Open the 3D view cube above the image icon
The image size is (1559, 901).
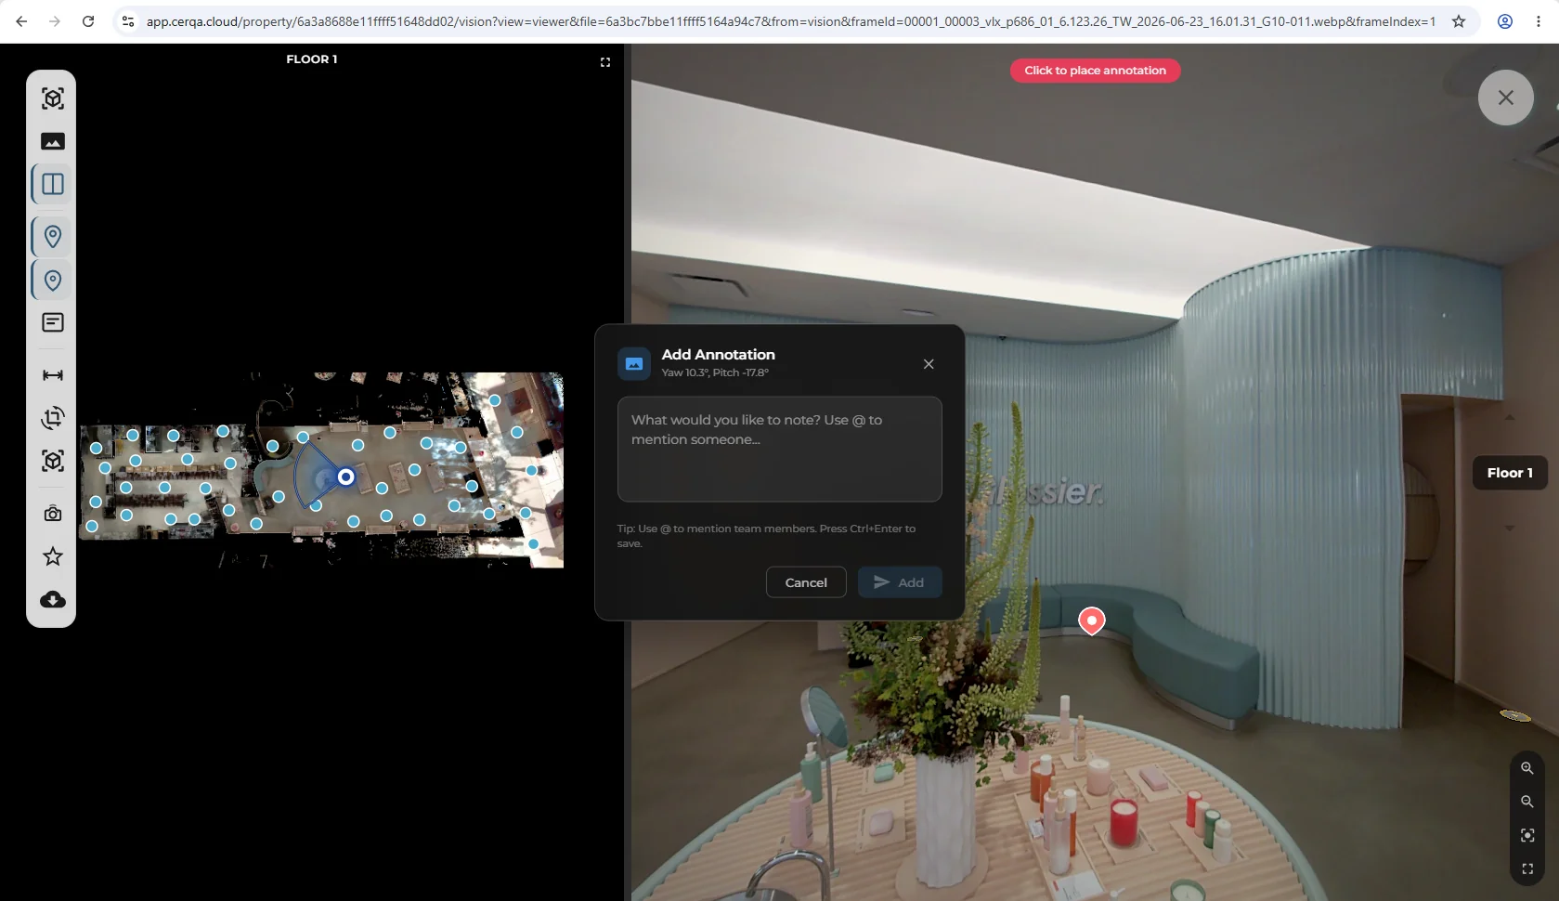pos(53,98)
